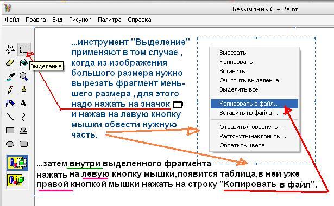Click the Paint application icon in title bar
Viewport: 334px width, 206px height.
pyautogui.click(x=8, y=8)
